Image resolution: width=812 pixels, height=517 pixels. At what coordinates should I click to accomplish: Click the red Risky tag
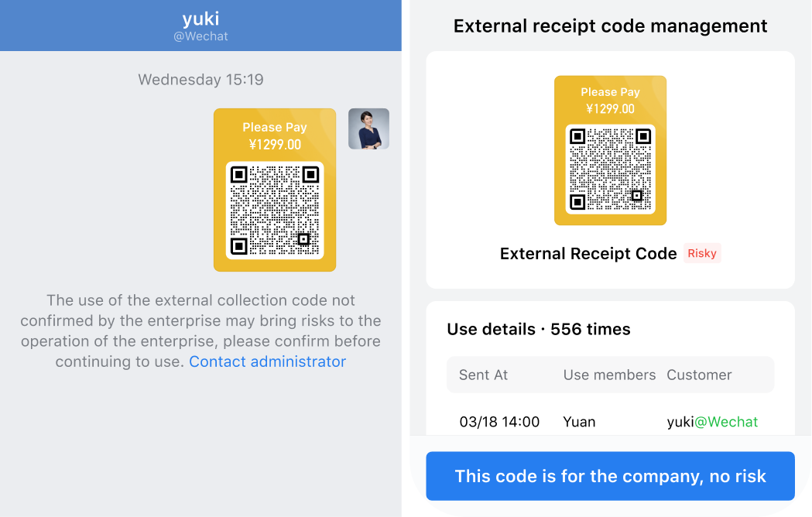pyautogui.click(x=702, y=253)
